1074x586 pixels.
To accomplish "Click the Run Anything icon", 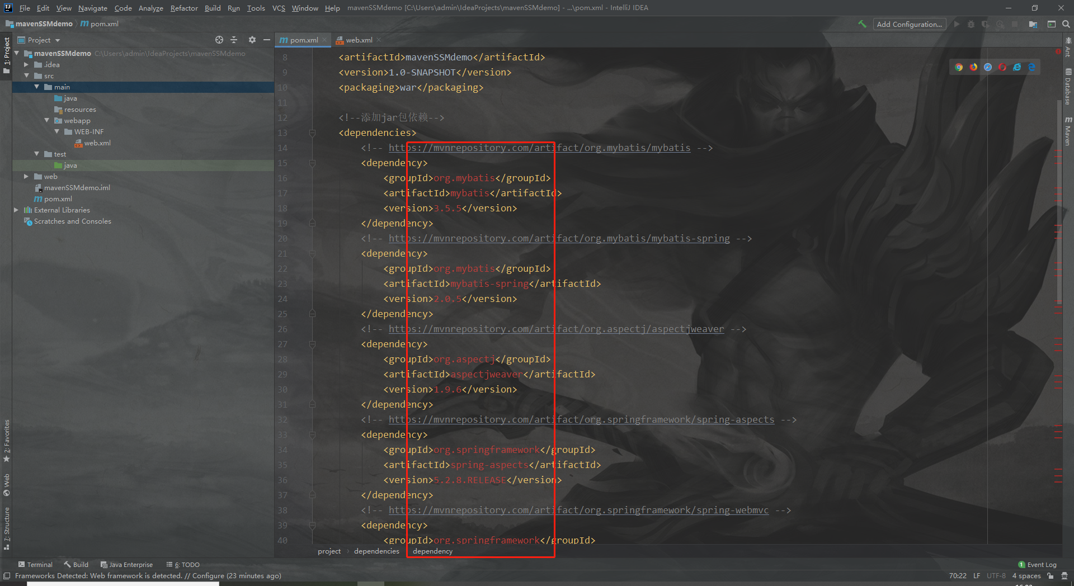I will pos(1052,24).
